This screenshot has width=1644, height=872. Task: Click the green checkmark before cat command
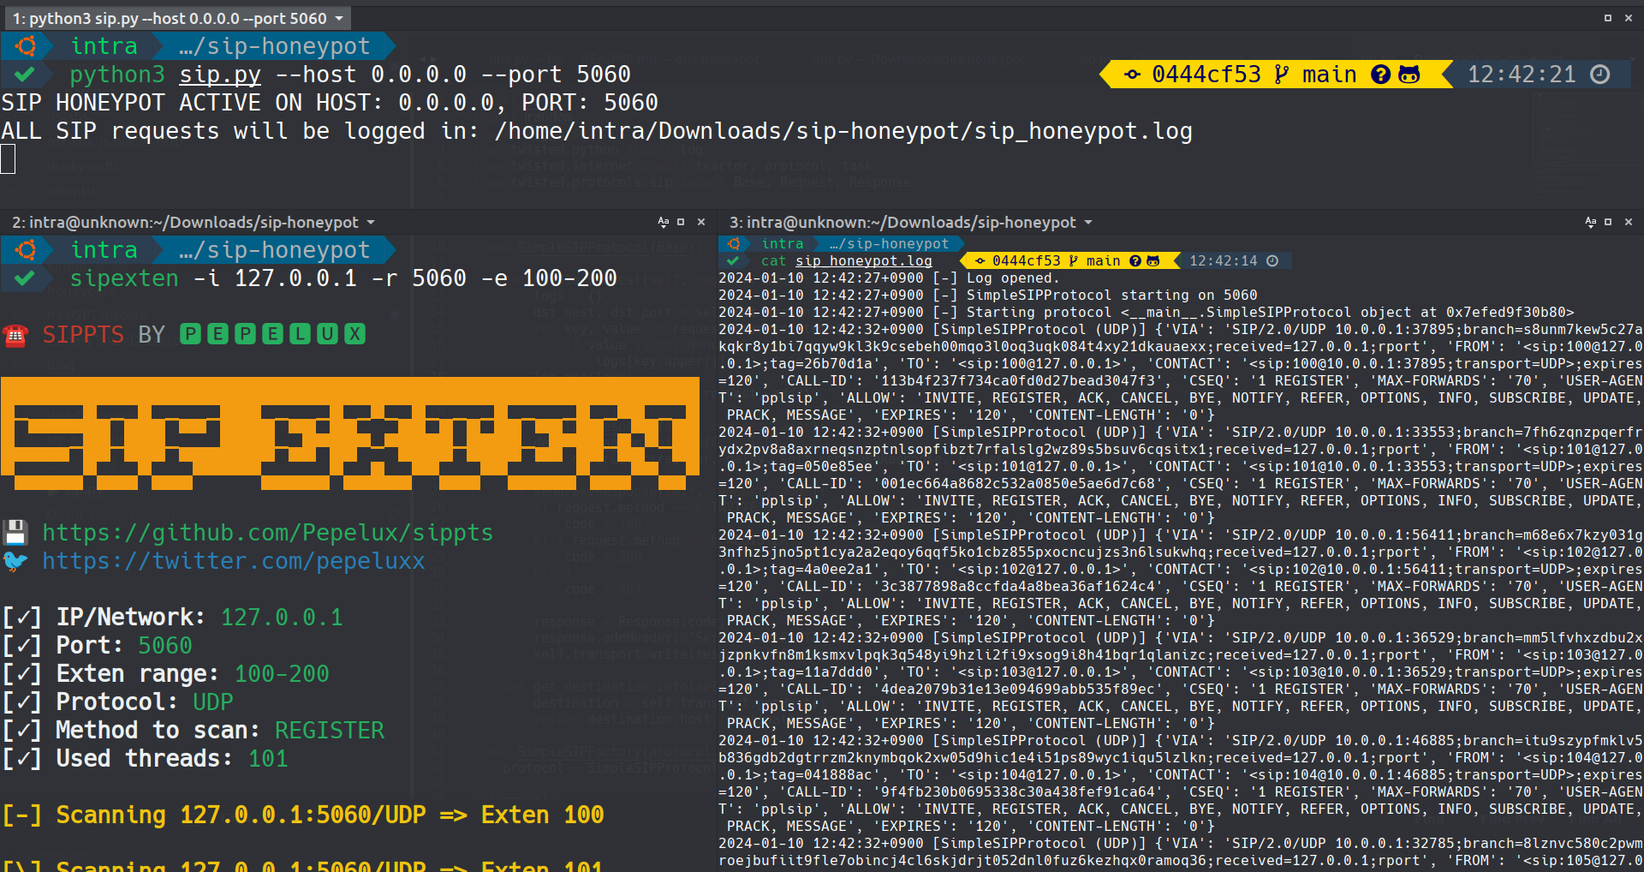point(733,261)
